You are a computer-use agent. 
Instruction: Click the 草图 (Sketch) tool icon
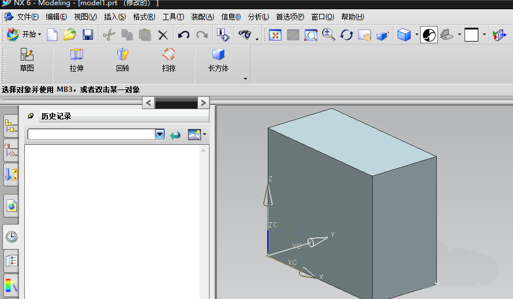coord(27,55)
